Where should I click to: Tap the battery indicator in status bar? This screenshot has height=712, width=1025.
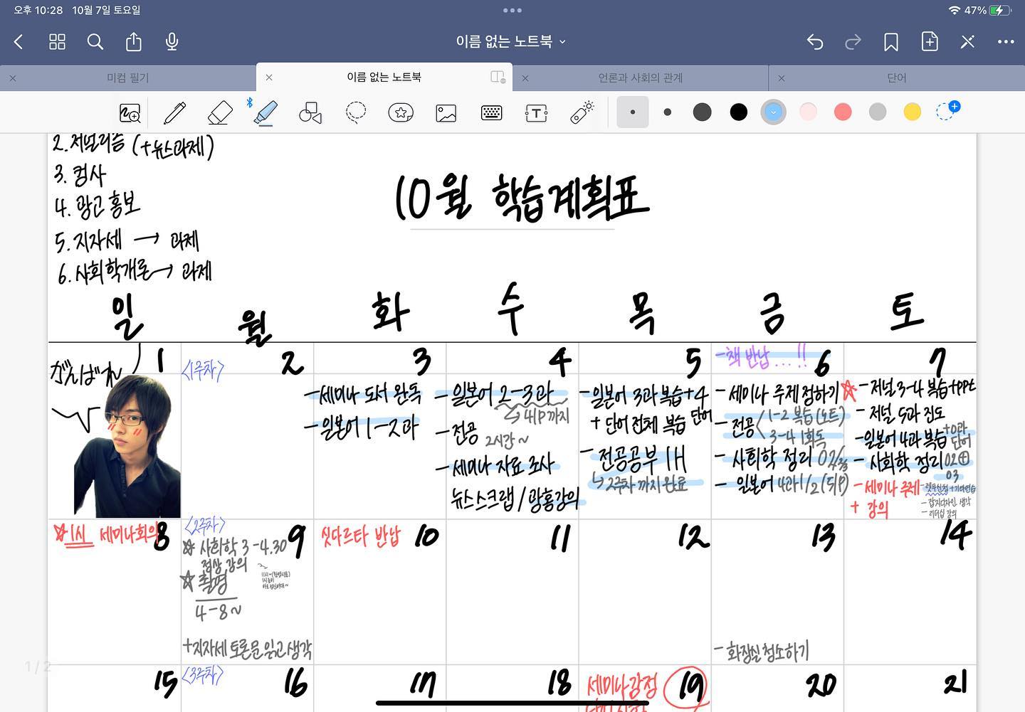coord(1001,10)
